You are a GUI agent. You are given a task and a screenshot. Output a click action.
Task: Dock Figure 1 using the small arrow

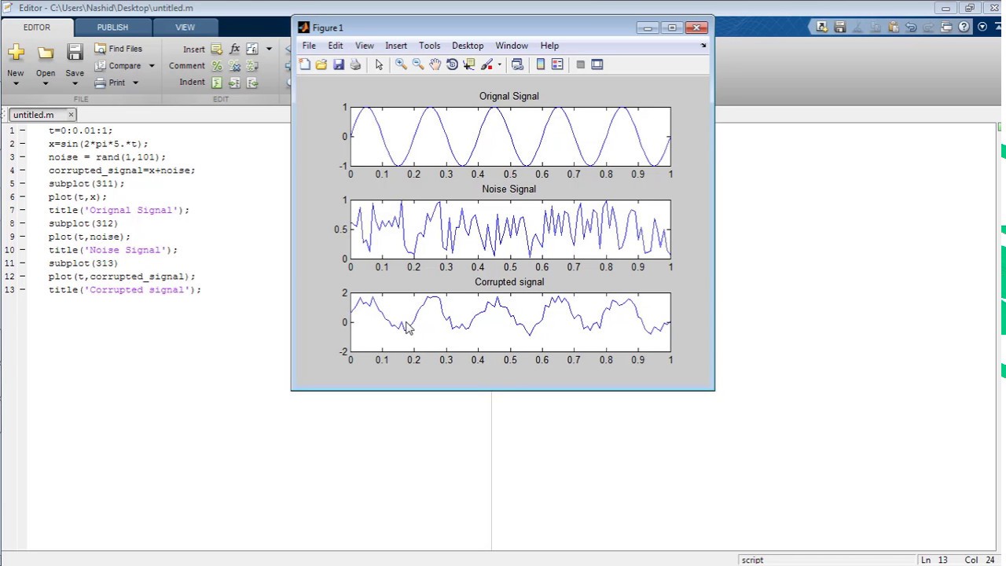[703, 46]
